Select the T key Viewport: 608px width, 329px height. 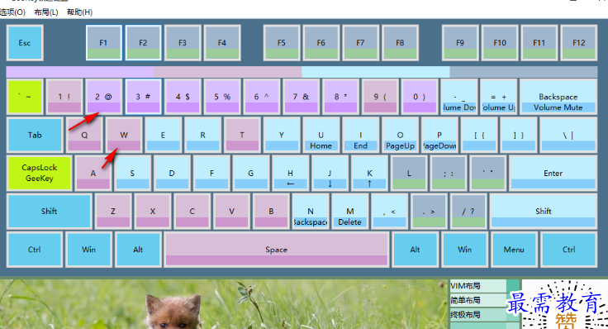pos(242,135)
